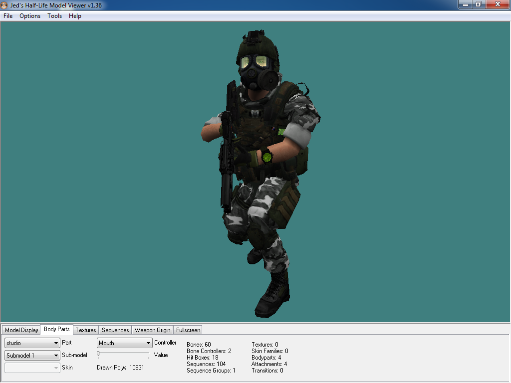Go to the Weapon Origin tab
The height and width of the screenshot is (383, 511).
[153, 330]
